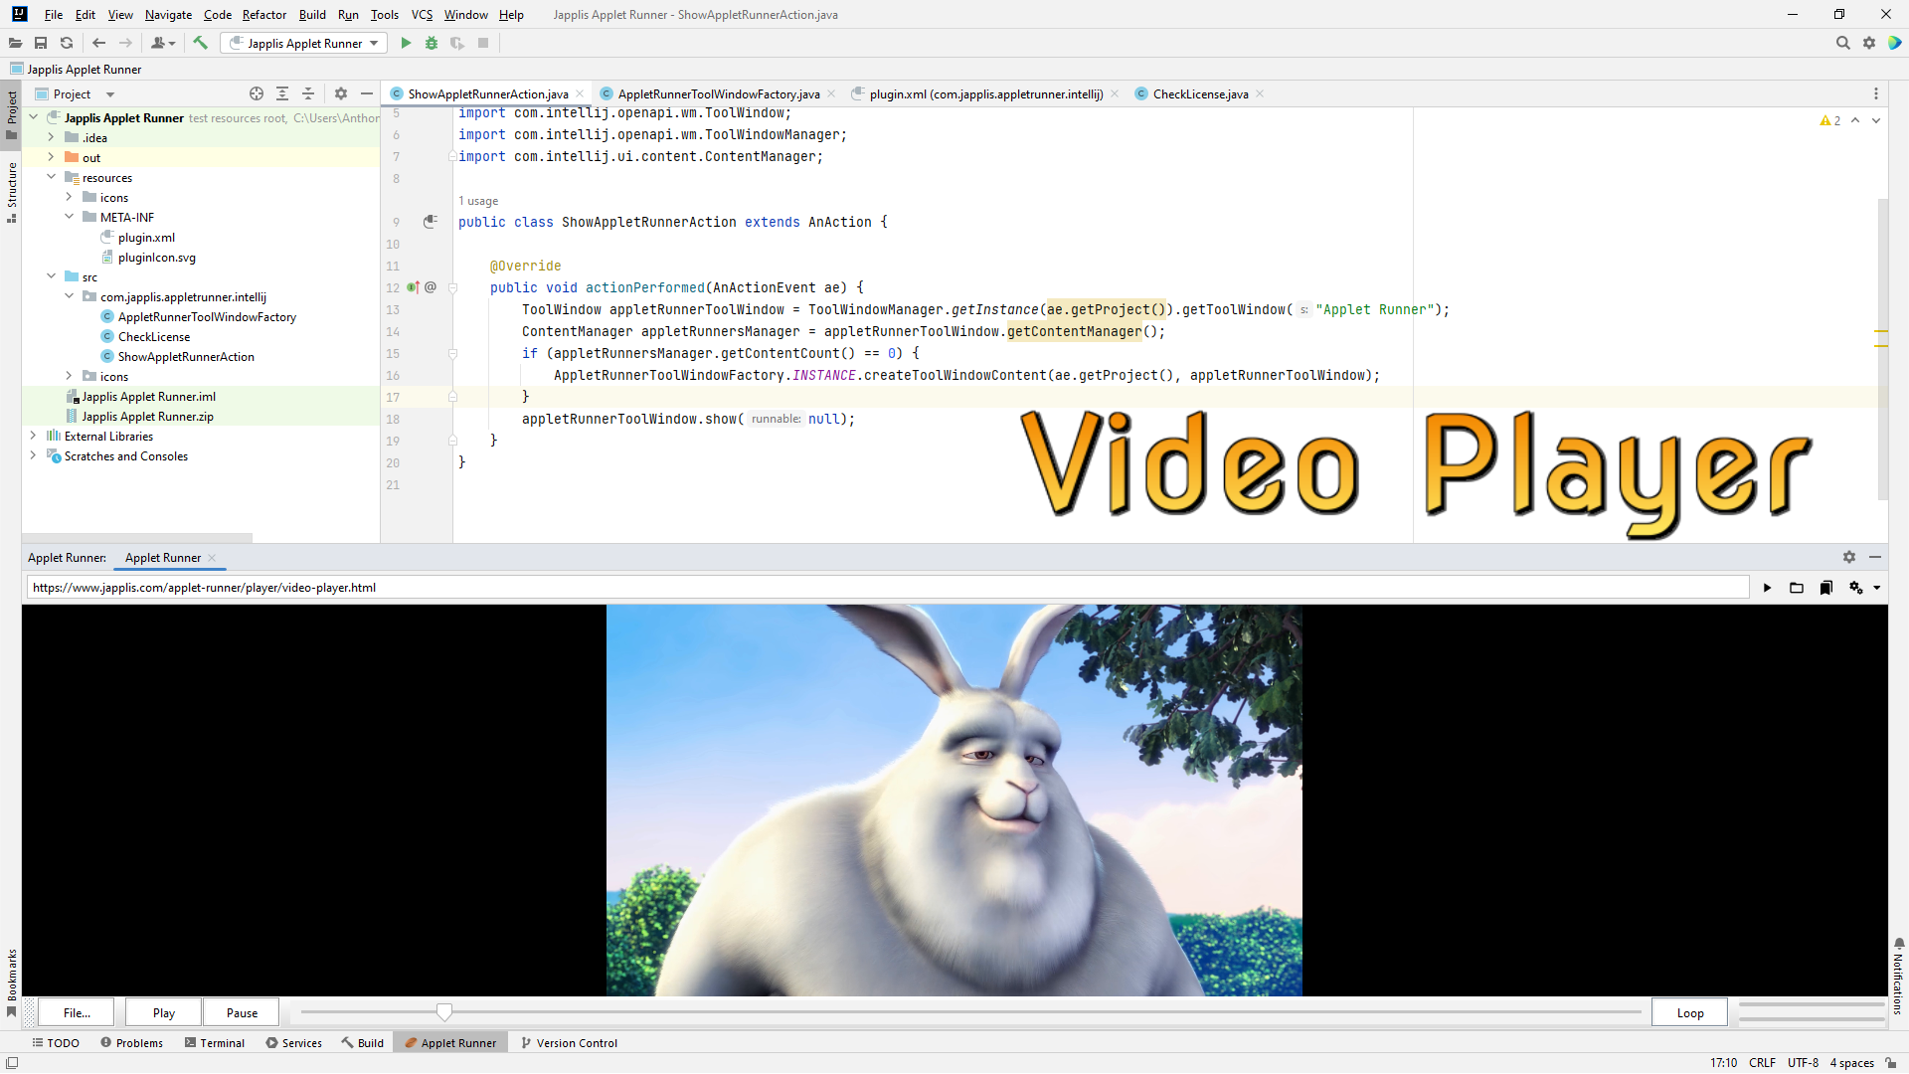Click the Settings gear icon in Applet Runner
1909x1074 pixels.
point(1848,556)
